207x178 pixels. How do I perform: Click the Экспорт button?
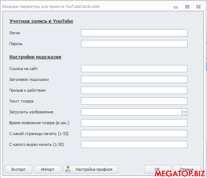(x=18, y=169)
